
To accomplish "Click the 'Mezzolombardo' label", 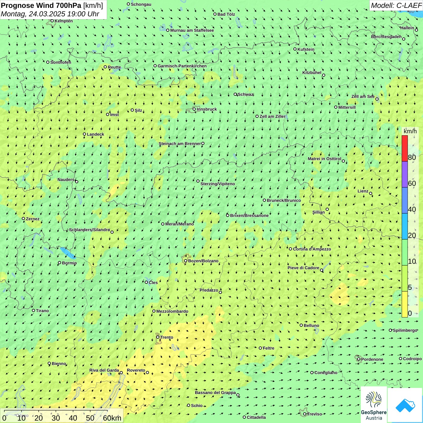I will click(172, 311).
